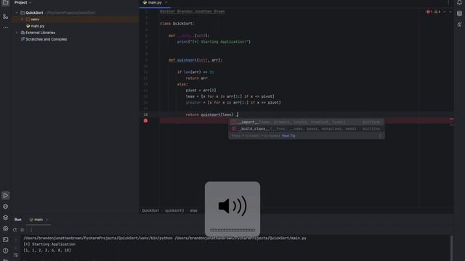Click the red error indicator in the editor

(429, 12)
